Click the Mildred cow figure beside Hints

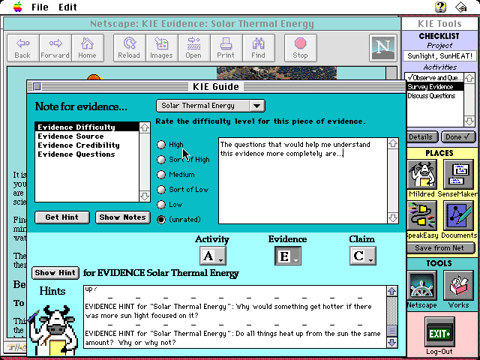55,330
